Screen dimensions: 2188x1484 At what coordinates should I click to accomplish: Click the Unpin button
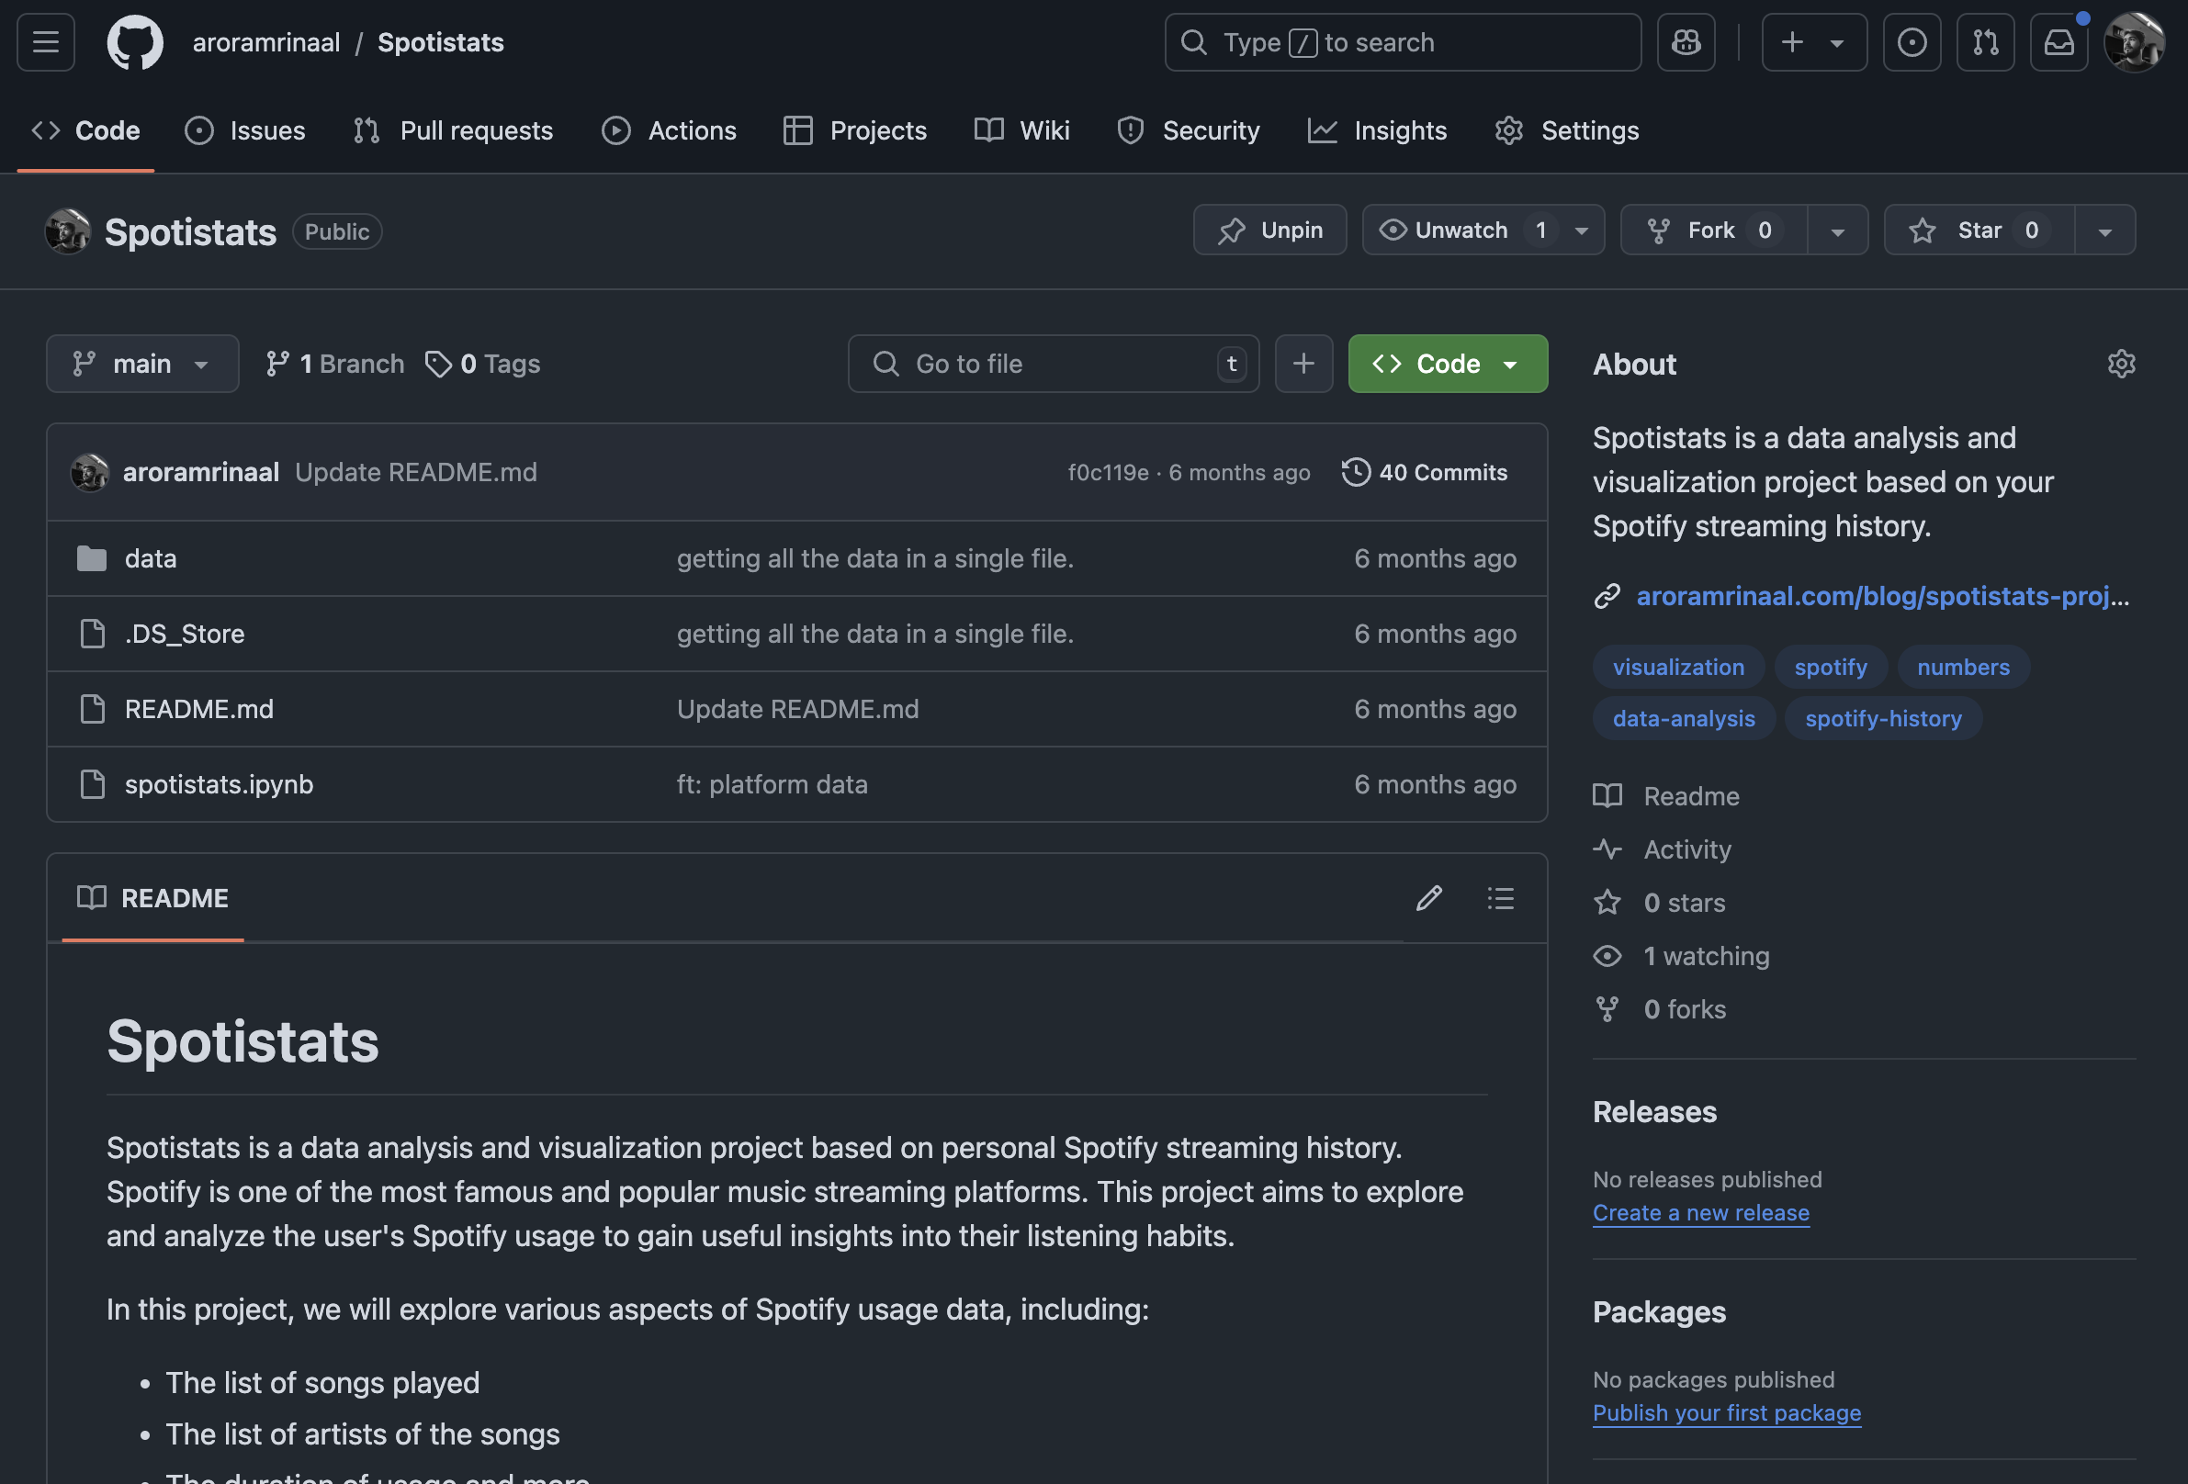click(1269, 230)
